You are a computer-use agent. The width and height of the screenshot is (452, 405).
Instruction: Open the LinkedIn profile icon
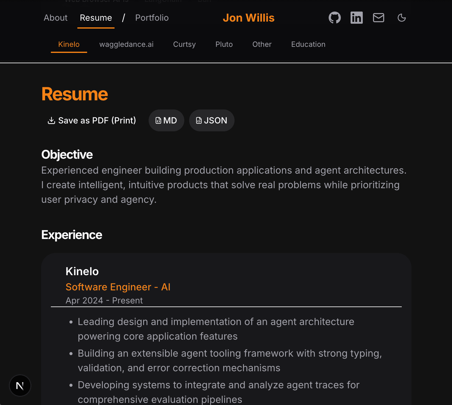356,18
